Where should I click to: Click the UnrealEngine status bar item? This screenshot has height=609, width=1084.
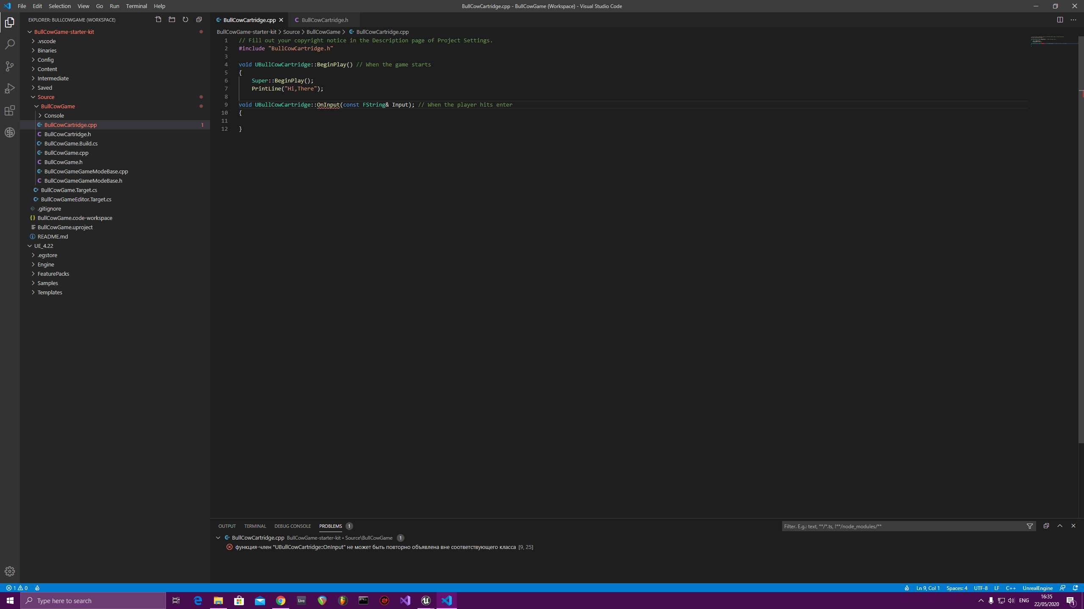point(1038,588)
